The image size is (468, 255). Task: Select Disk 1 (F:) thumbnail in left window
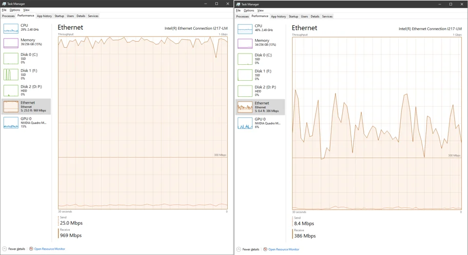tap(11, 74)
